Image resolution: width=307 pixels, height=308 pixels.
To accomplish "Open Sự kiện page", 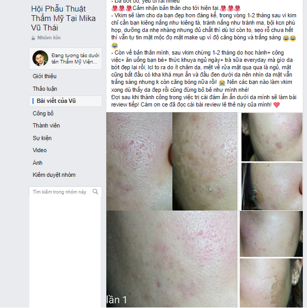I will [x=42, y=138].
